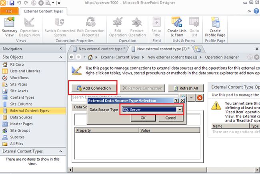260x174 pixels.
Task: Open Subsites in navigation
Action: (17, 137)
